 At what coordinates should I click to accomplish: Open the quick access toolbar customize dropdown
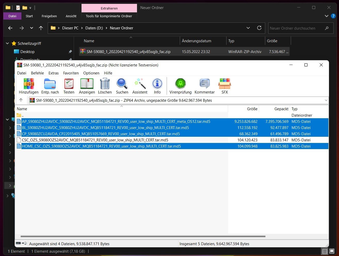pos(30,8)
